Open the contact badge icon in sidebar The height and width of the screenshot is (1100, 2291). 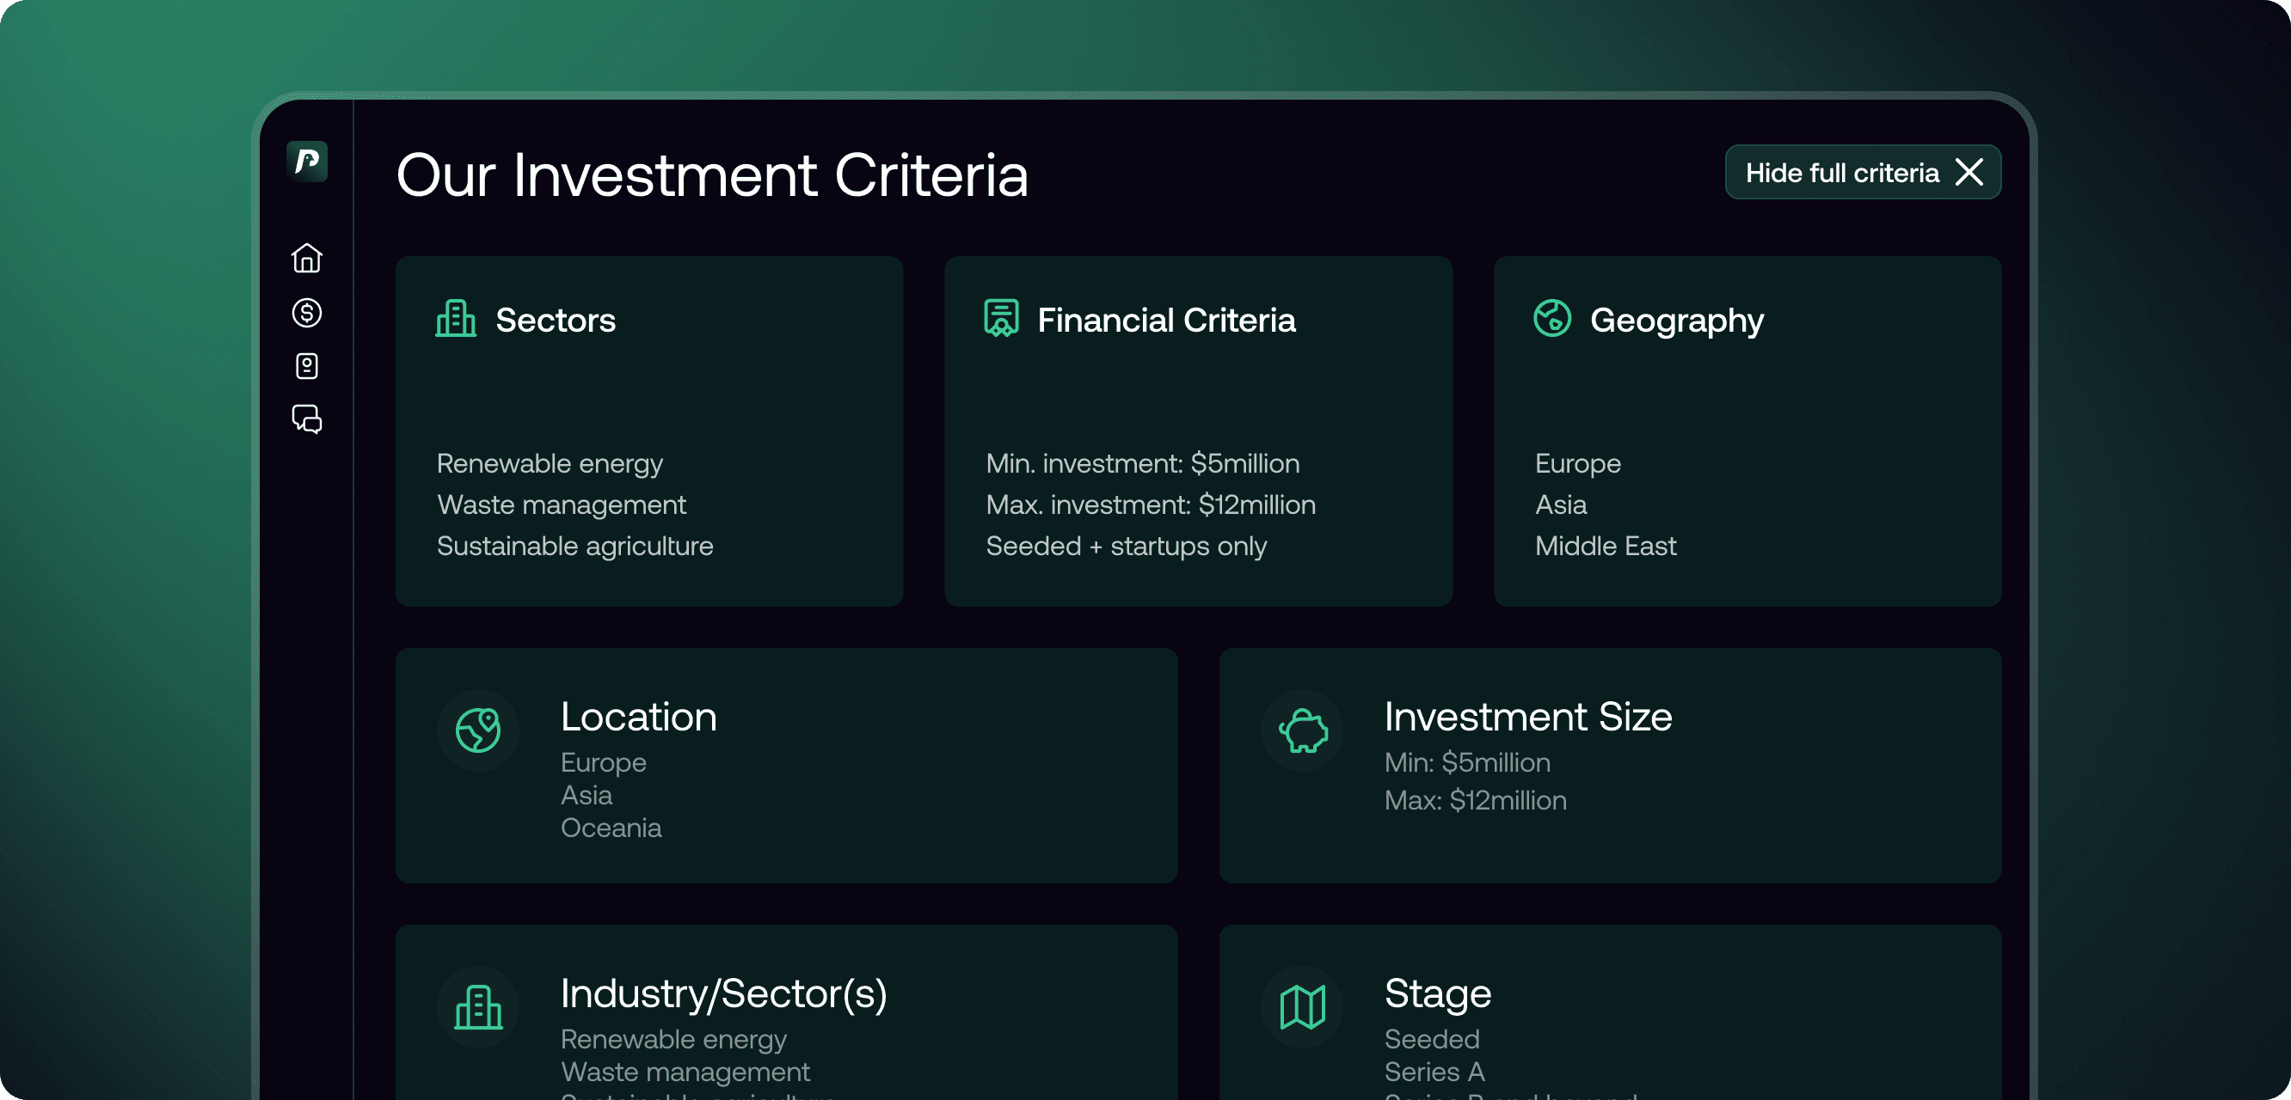307,366
